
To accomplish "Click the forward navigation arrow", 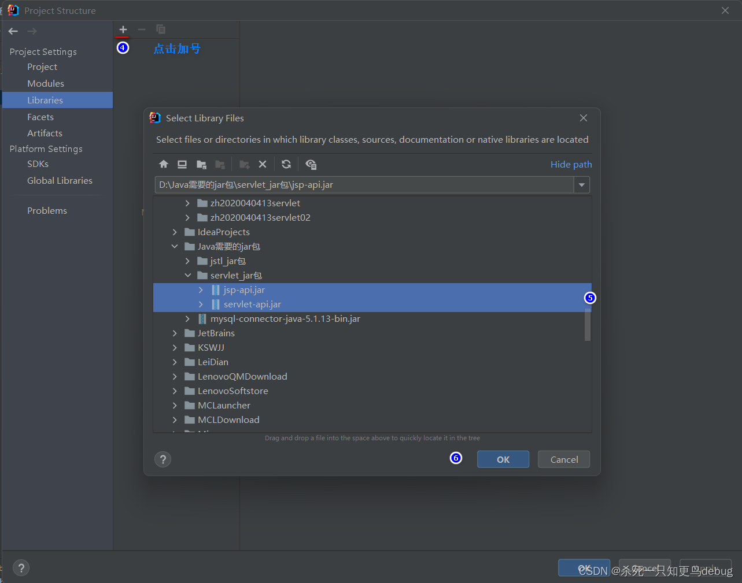I will click(x=32, y=31).
